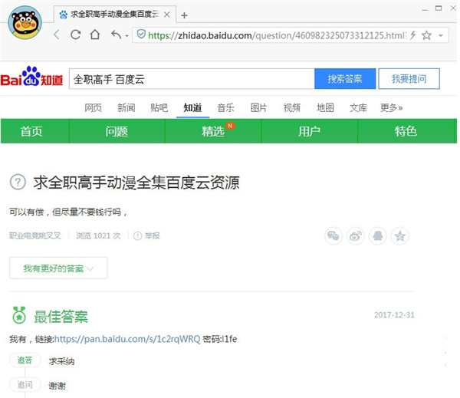This screenshot has height=398, width=460.
Task: Click the 追答 label
Action: [25, 360]
